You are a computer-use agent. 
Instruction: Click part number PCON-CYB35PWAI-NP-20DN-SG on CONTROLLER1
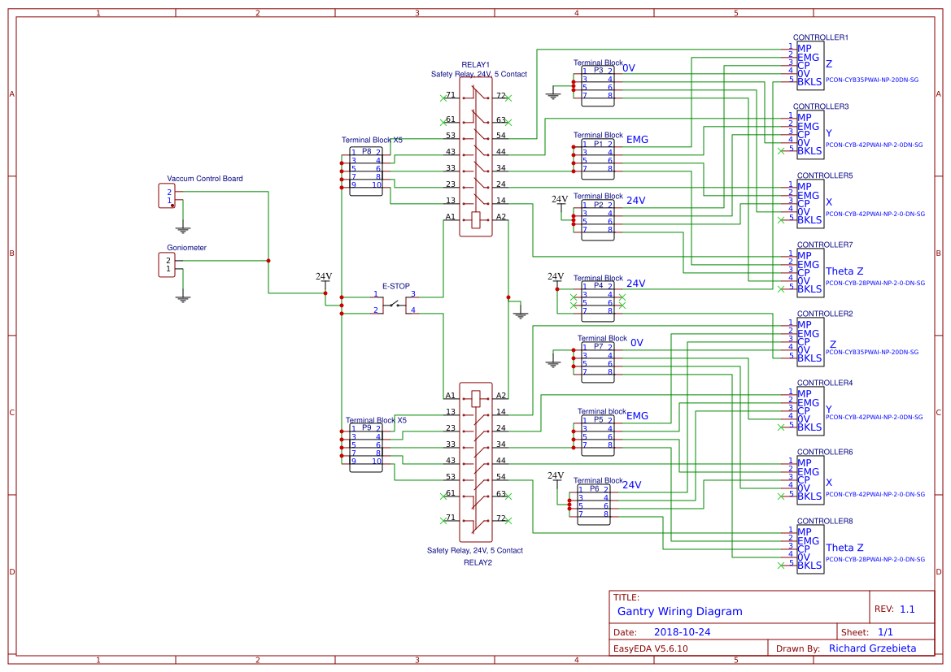874,80
